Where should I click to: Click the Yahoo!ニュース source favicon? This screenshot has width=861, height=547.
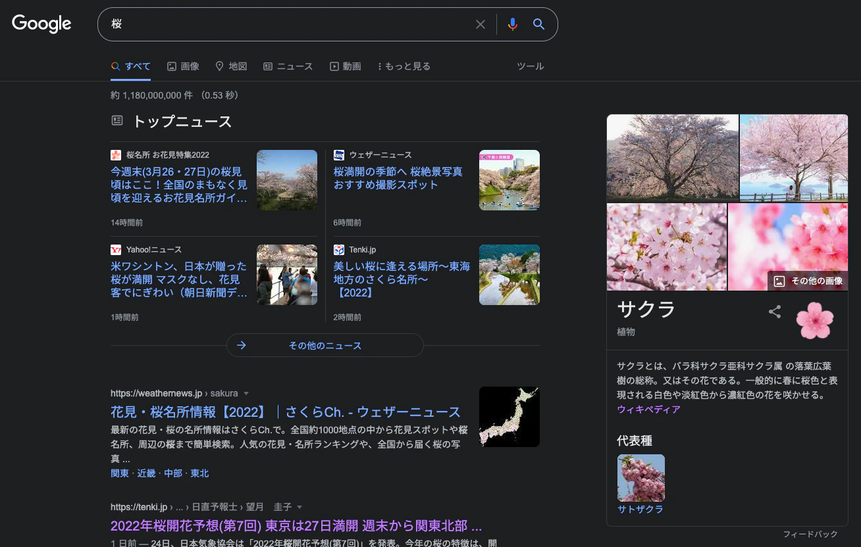tap(116, 250)
